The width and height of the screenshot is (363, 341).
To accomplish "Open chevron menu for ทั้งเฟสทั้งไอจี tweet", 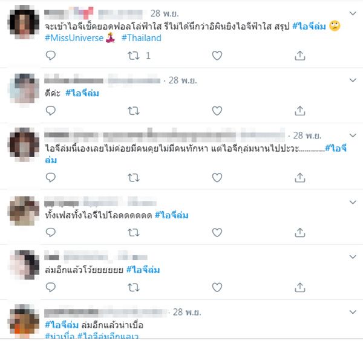I will coord(353,202).
